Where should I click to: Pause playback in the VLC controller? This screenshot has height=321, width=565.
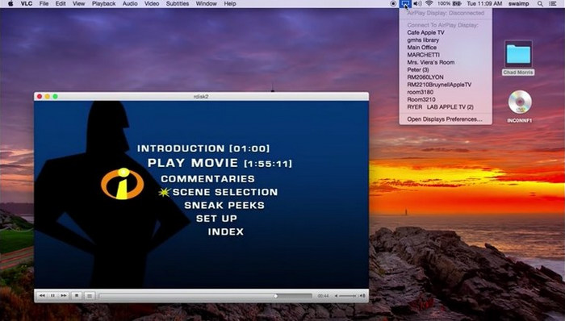tap(52, 296)
